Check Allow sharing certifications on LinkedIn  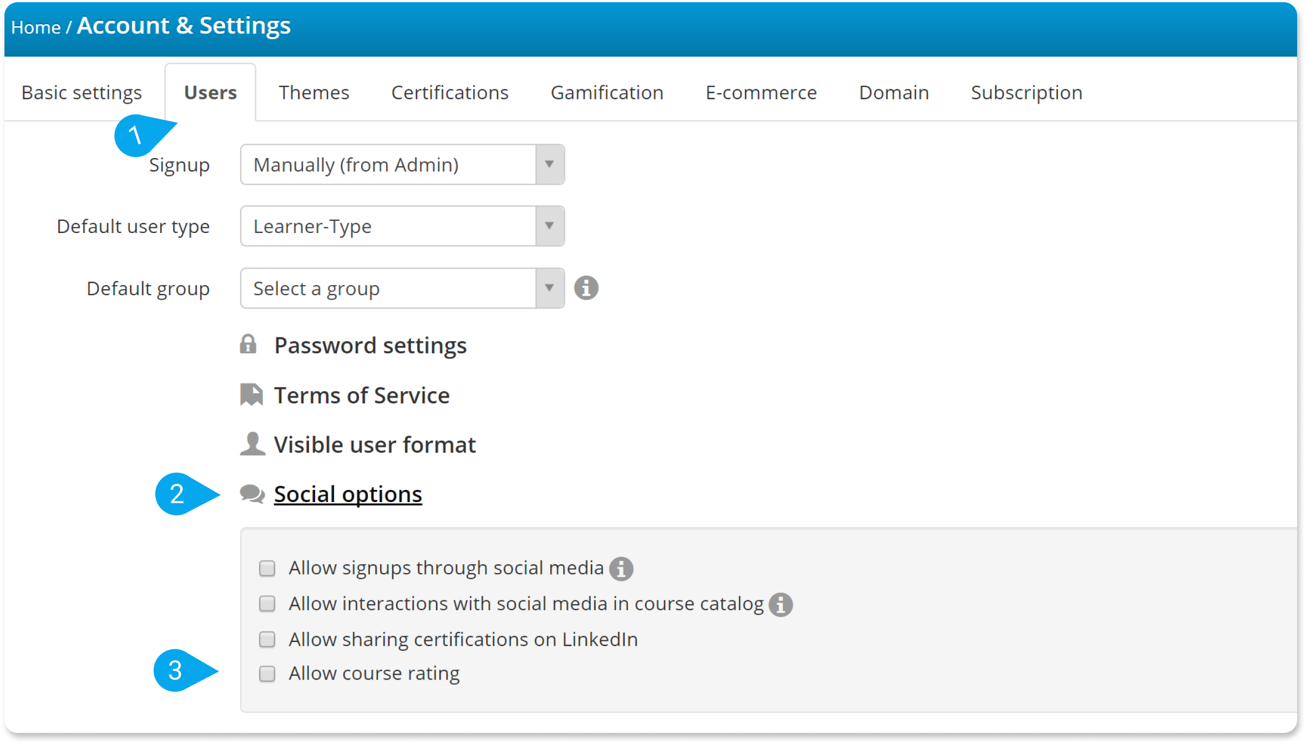(x=267, y=639)
